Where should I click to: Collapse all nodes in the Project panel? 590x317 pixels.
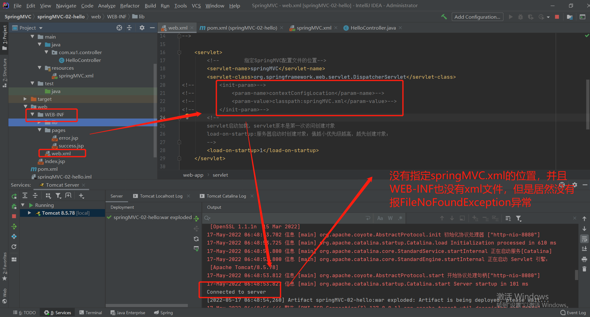coord(129,28)
